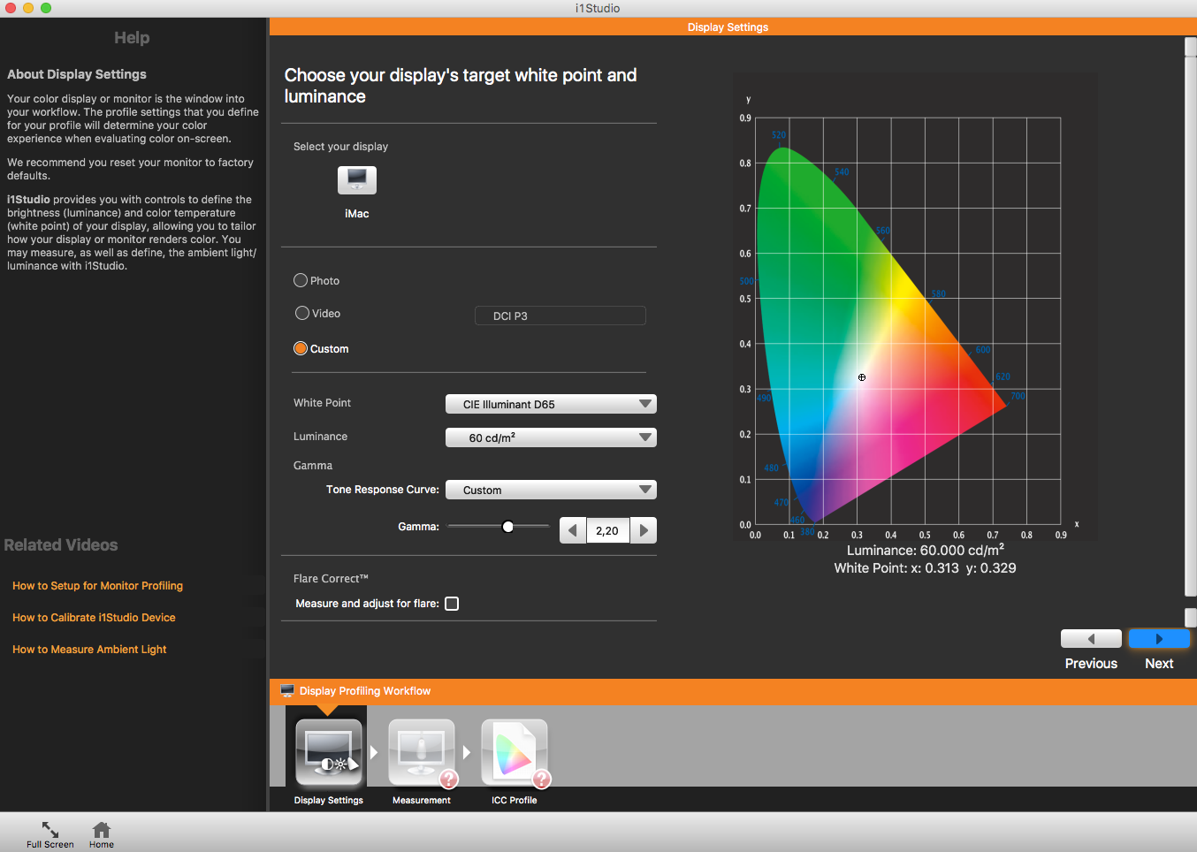Expand the Luminance 60 cd/m² dropdown
Screen dimensions: 1197x852
551,437
